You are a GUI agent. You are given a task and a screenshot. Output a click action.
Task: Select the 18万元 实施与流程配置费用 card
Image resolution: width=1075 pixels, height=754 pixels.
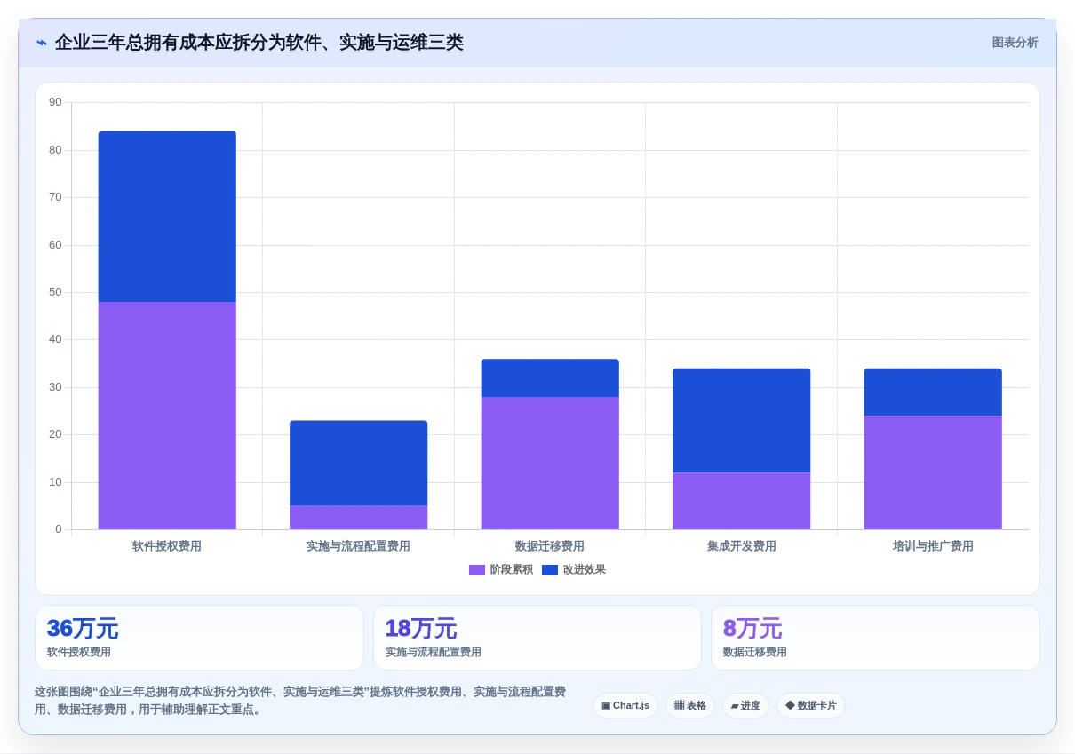coord(537,638)
